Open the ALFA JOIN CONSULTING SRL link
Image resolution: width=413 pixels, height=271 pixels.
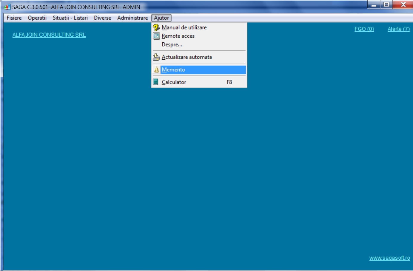click(49, 35)
